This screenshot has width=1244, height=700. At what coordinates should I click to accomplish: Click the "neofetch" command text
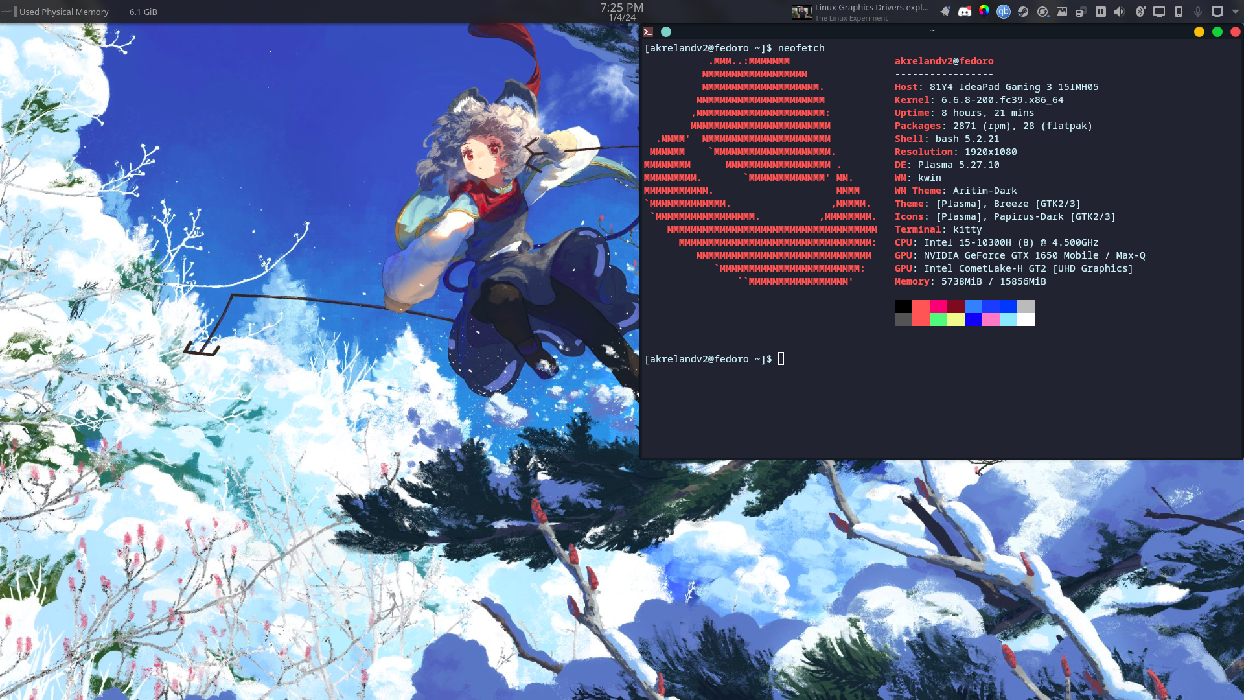tap(801, 48)
